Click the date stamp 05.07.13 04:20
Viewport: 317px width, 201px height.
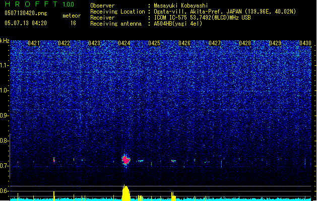[x=26, y=23]
